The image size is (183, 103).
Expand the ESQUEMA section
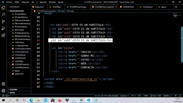coord(13,90)
